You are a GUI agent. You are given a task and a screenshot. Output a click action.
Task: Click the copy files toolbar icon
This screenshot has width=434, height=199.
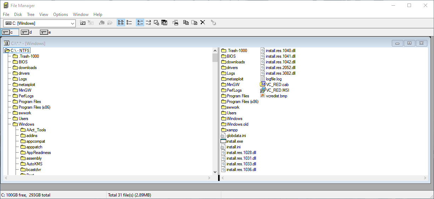coord(186,23)
